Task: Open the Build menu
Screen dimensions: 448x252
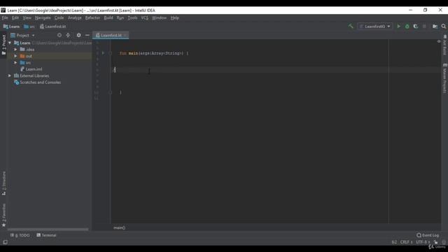Action: 108,17
